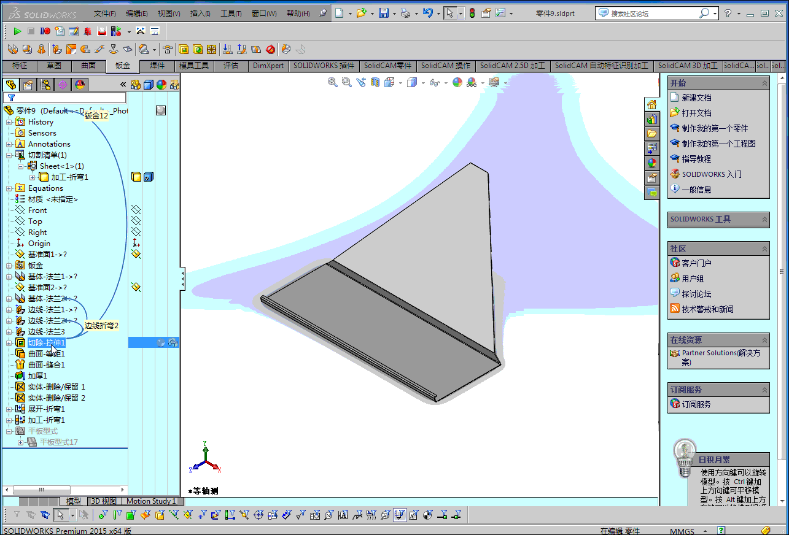Collapse the 切割清单(1) tree node
The height and width of the screenshot is (535, 789).
pos(9,155)
